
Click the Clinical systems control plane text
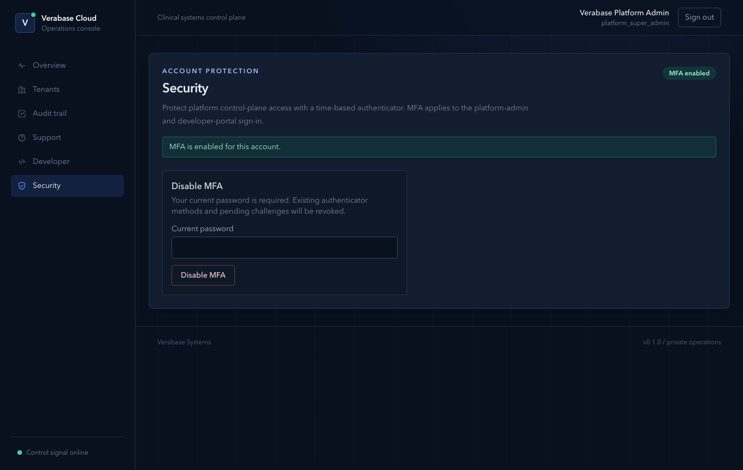pos(202,17)
